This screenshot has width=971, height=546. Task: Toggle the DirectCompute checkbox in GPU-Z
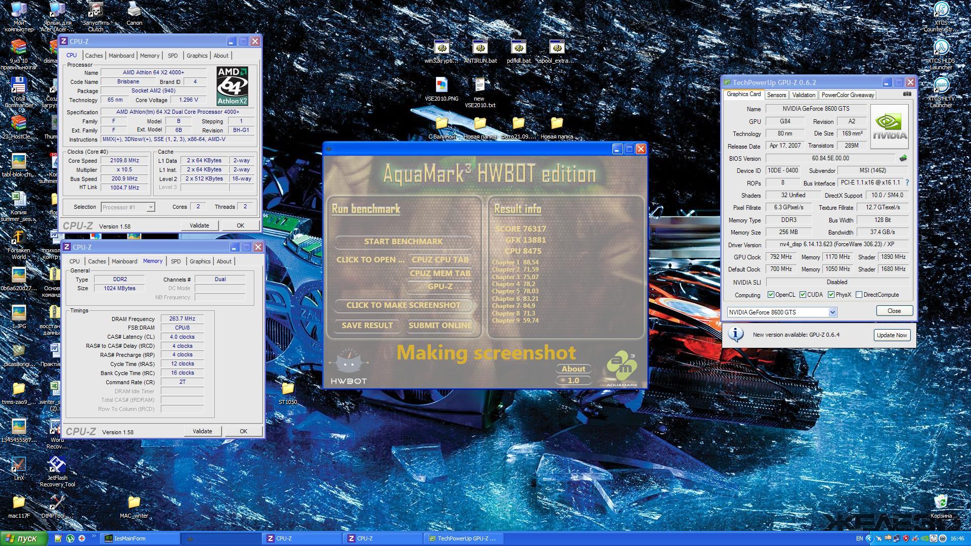pos(859,295)
